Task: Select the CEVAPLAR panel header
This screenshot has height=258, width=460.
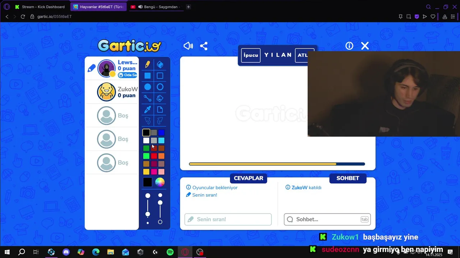Action: pyautogui.click(x=248, y=178)
